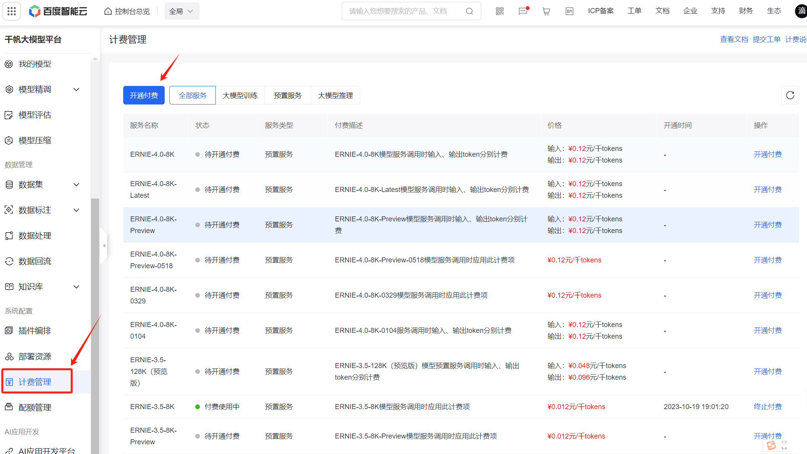Click the search magnifier icon
807x454 pixels.
(x=470, y=11)
